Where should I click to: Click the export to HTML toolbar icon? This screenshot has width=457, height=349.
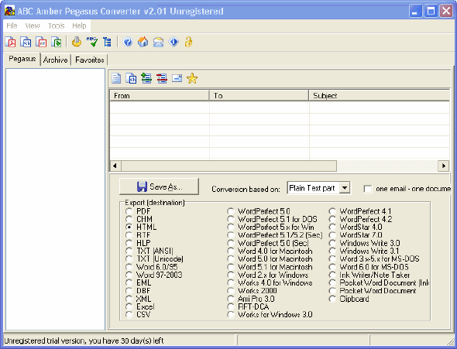coord(26,43)
